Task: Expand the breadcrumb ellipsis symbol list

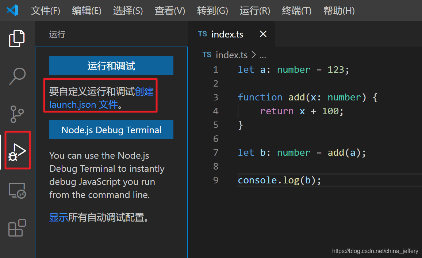Action: (262, 55)
